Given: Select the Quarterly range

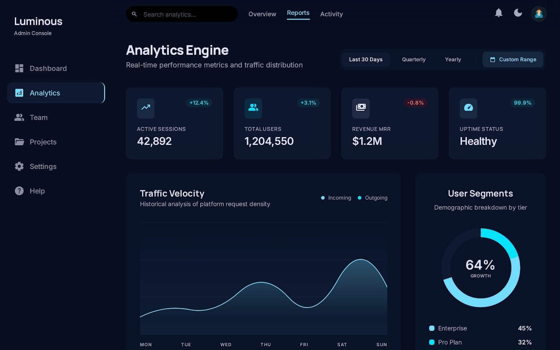Looking at the screenshot, I should [414, 59].
